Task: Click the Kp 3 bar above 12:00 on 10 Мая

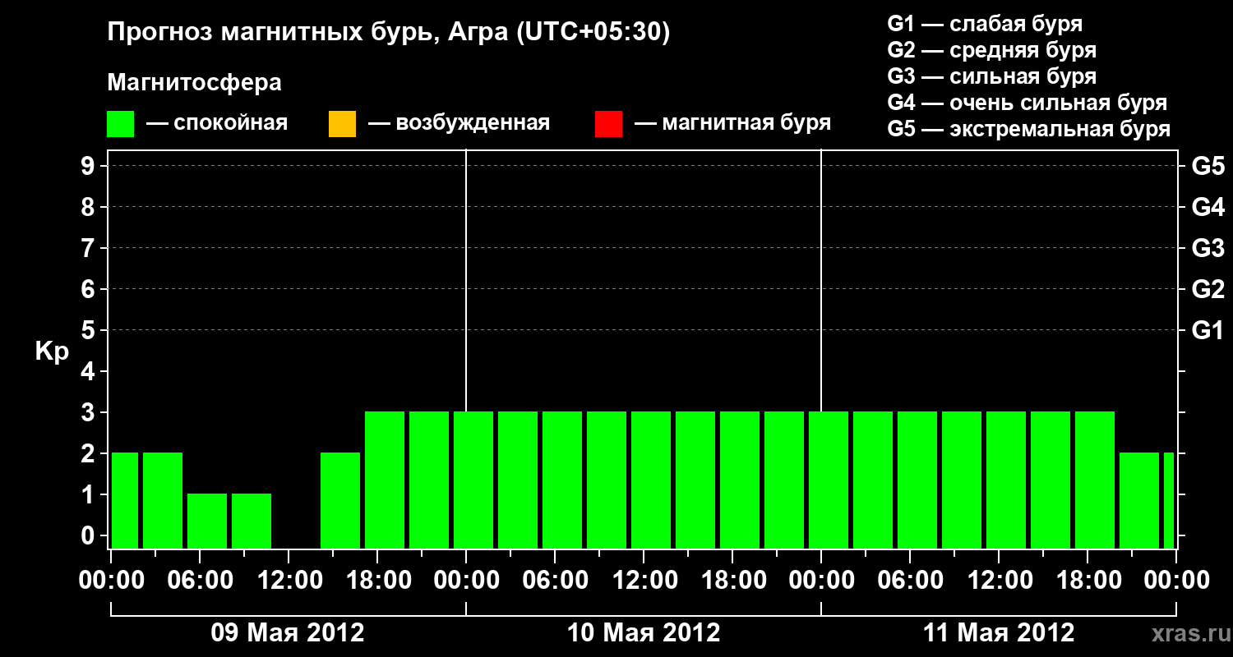Action: [x=651, y=480]
